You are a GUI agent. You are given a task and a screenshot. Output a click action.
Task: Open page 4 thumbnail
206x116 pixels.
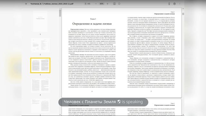[x=40, y=85]
